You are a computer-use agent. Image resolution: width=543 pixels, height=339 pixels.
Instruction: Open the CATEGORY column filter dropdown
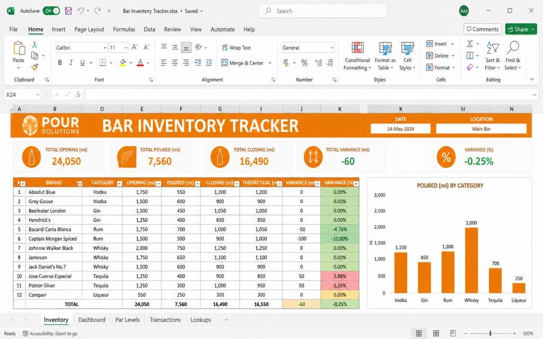click(x=119, y=184)
